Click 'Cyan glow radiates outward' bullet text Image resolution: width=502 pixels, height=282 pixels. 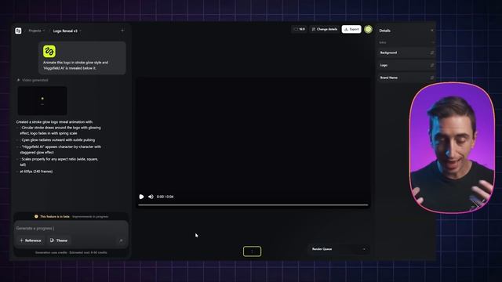point(58,140)
